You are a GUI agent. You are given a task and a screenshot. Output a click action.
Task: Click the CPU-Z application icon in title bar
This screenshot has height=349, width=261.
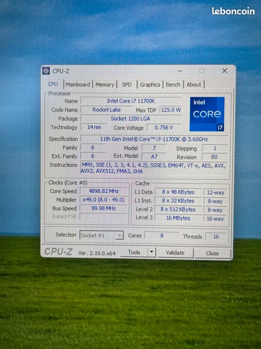click(x=46, y=71)
